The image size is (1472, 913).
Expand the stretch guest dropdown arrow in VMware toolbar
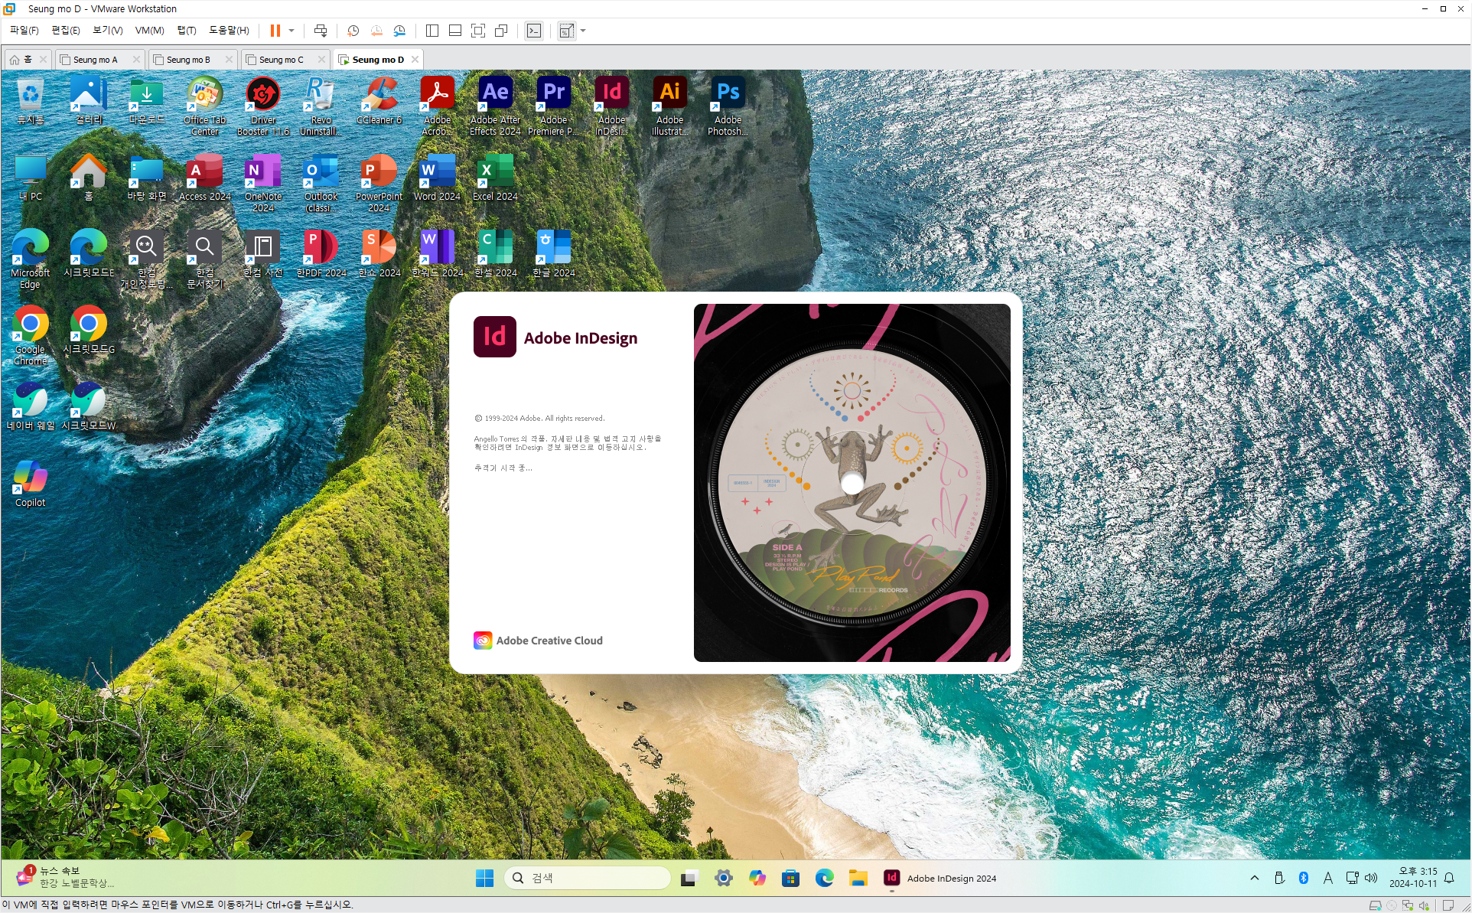click(x=583, y=31)
